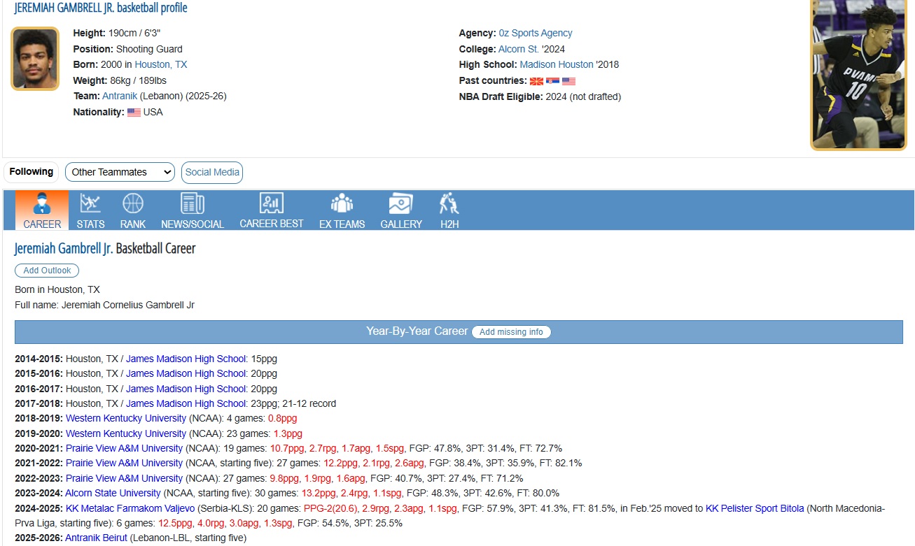Open James Madison High School link for 2015-2016
Viewport: 915px width, 546px height.
186,374
